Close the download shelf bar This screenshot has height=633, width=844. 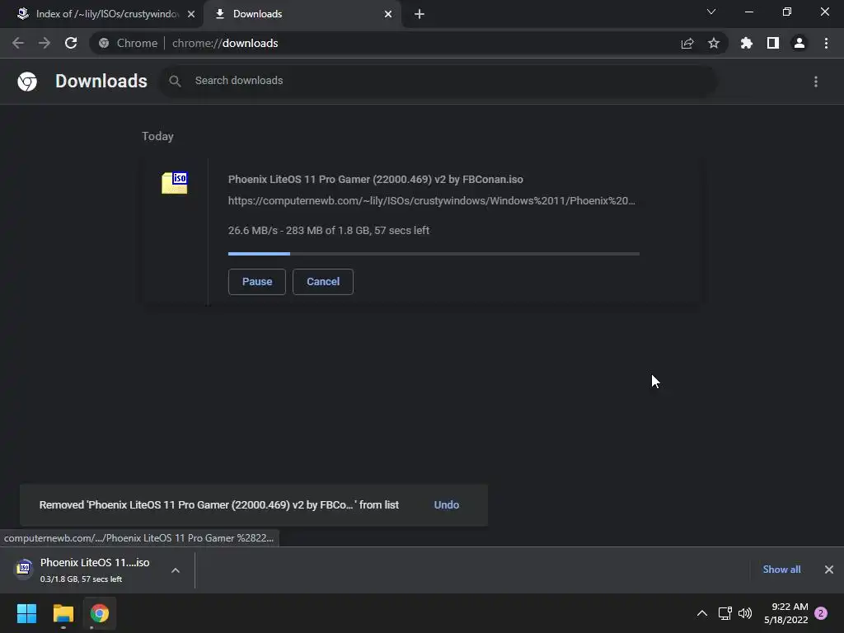829,570
